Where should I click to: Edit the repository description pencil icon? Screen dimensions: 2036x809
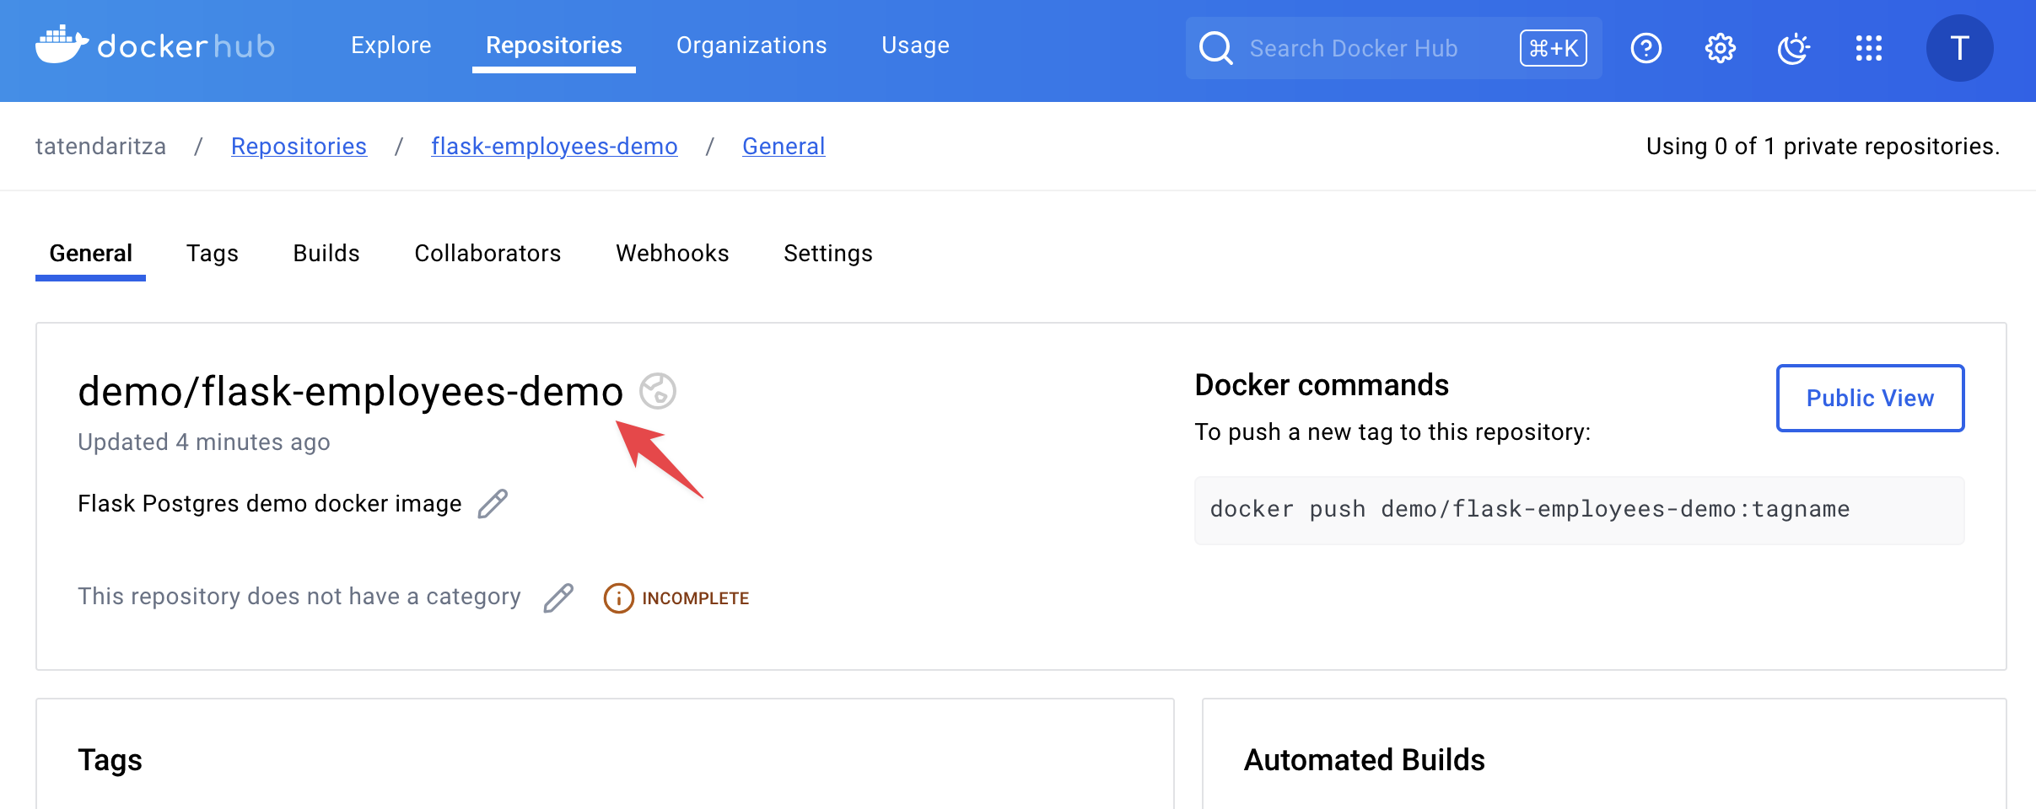(493, 504)
